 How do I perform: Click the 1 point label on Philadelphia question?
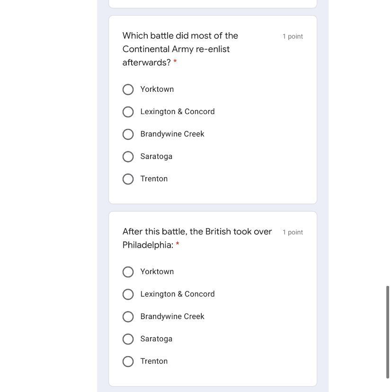[293, 232]
